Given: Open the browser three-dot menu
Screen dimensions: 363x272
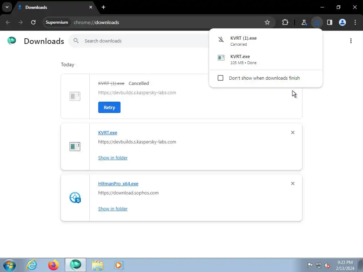Looking at the screenshot, I should point(355,22).
